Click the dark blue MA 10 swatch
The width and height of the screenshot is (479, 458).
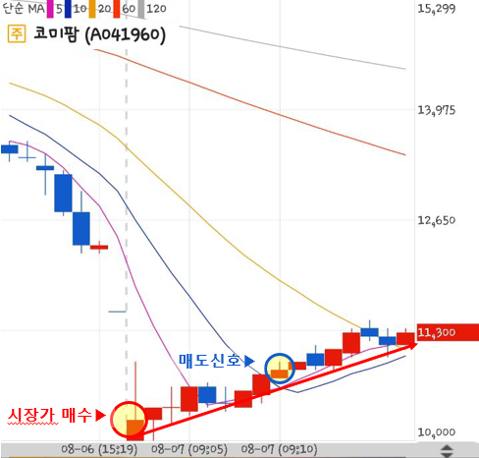[x=68, y=9]
